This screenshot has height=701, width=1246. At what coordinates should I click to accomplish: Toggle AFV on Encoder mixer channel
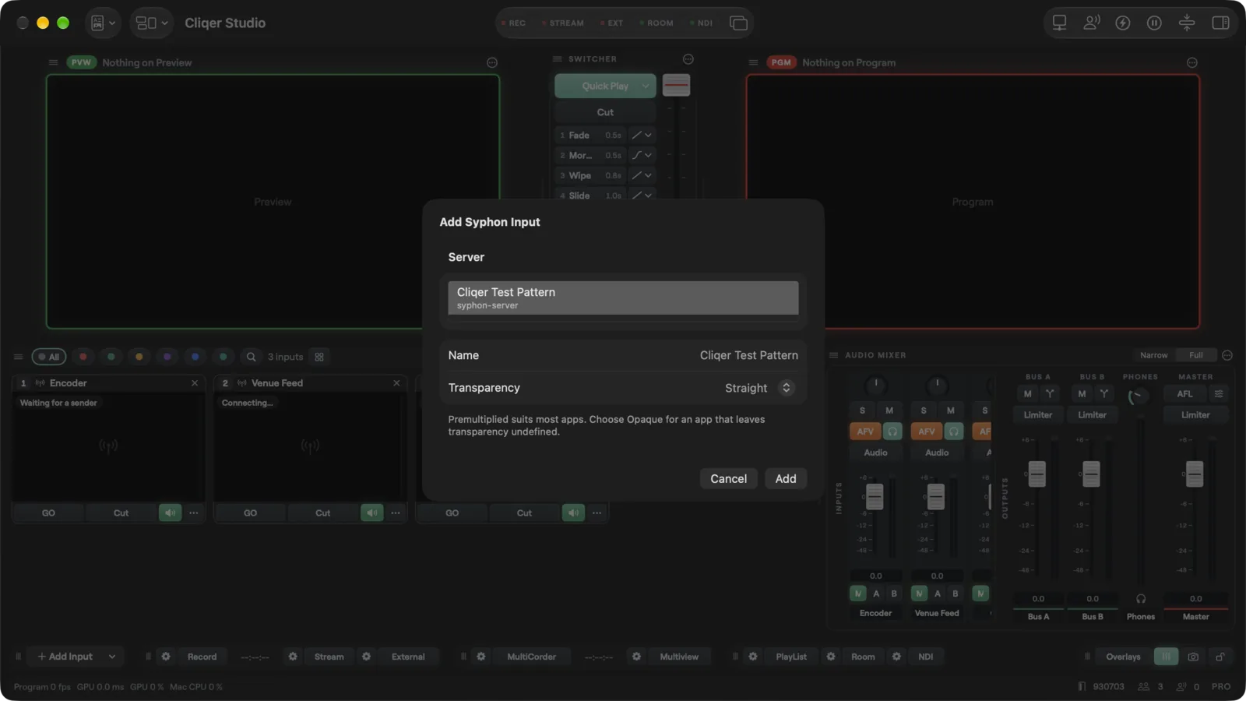(x=865, y=431)
